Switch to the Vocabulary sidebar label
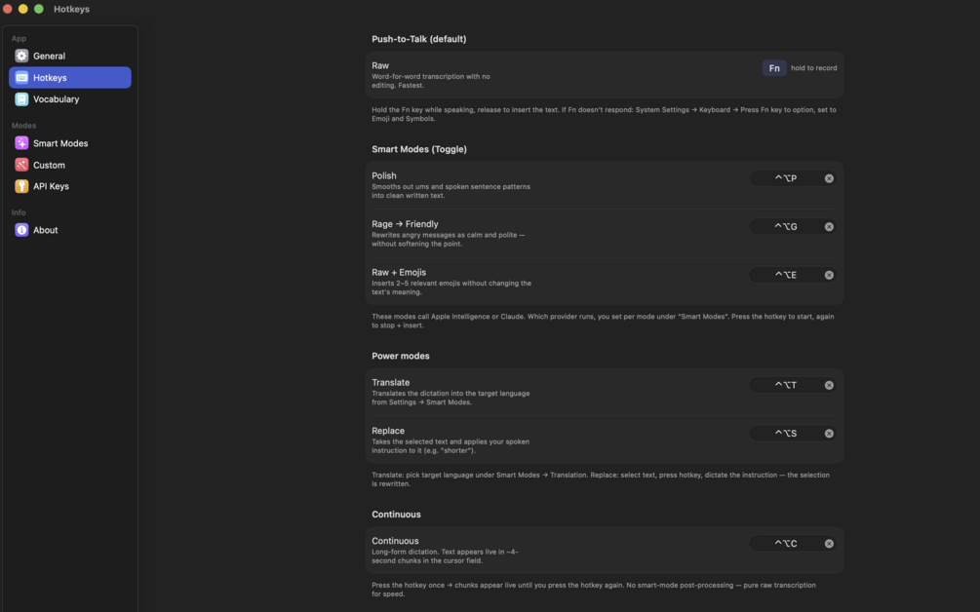This screenshot has height=612, width=980. coord(57,99)
